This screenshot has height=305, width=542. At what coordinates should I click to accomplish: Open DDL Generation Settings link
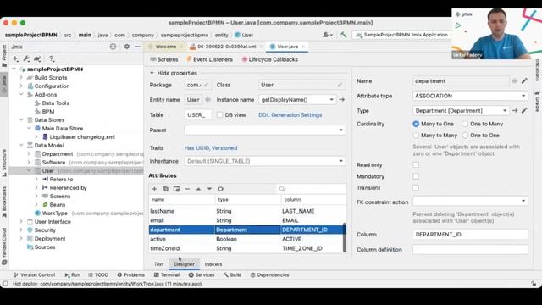click(290, 115)
